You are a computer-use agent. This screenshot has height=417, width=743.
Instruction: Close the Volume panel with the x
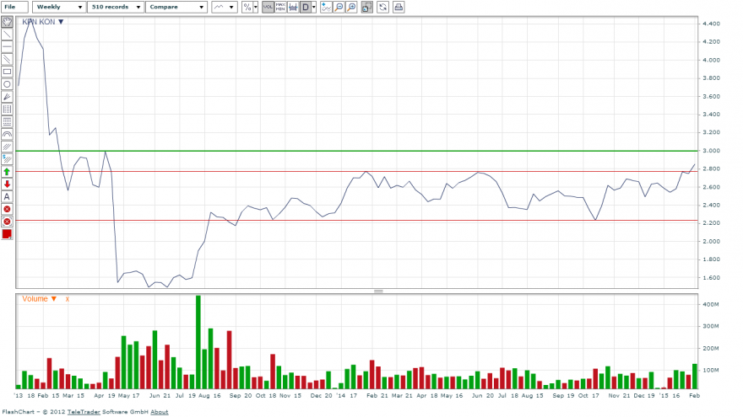68,299
